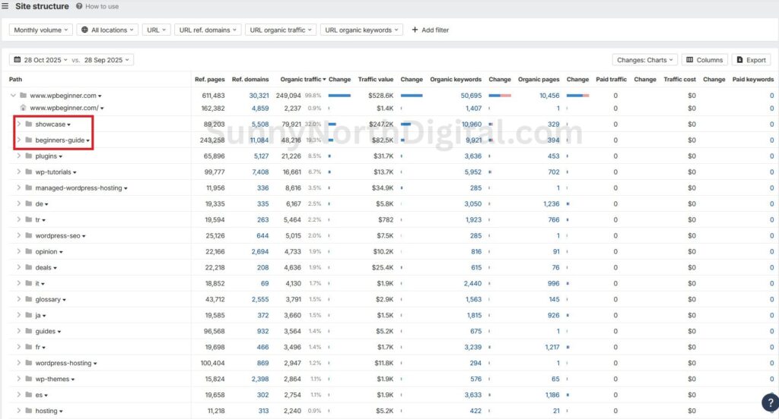Open the es path dropdown menu

(46, 395)
